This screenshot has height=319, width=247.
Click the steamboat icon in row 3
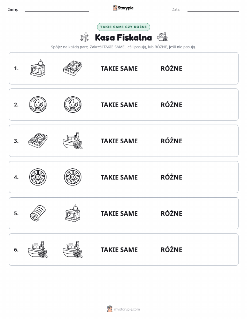click(x=73, y=141)
